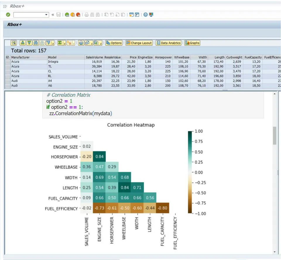
Task: Click the output pane scroll-up arrow
Action: coord(275,94)
